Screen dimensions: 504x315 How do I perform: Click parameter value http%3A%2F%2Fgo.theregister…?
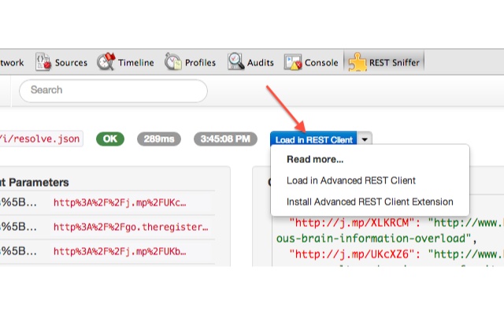click(131, 228)
